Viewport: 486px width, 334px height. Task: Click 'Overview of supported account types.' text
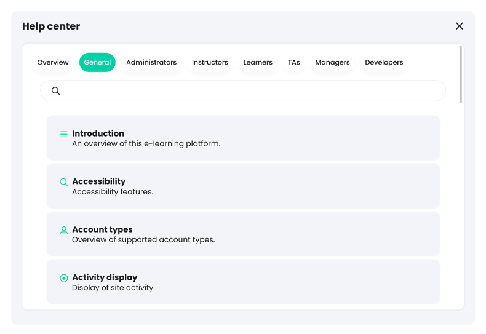pyautogui.click(x=143, y=240)
